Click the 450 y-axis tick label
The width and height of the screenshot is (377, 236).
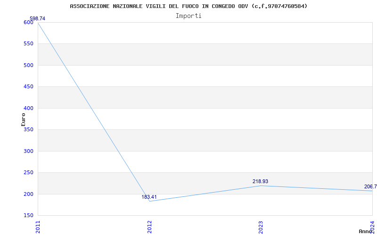28,87
